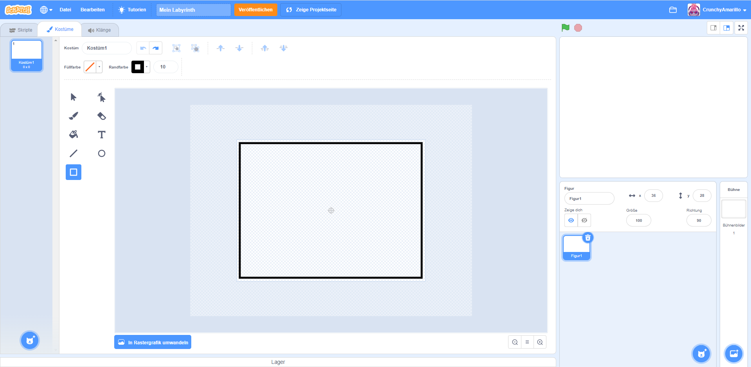
Task: Click the choose sprite button
Action: point(701,354)
